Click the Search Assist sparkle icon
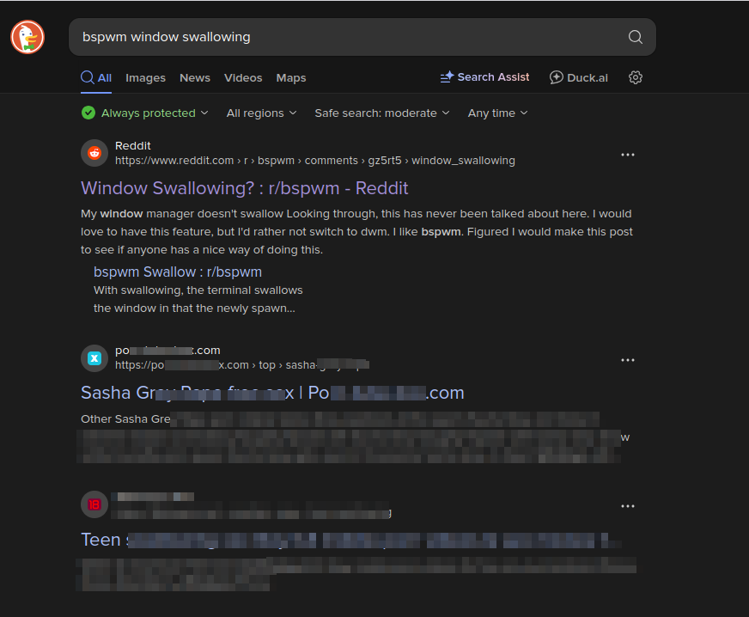Viewport: 749px width, 617px height. pos(447,77)
